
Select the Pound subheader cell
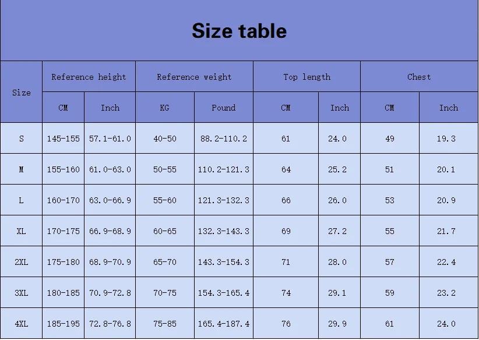click(x=224, y=108)
